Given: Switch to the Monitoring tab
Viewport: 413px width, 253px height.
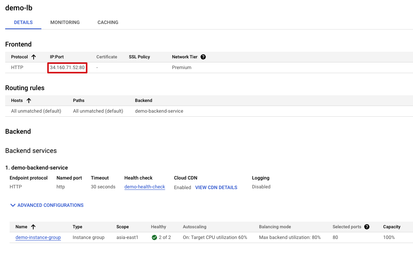Looking at the screenshot, I should click(65, 23).
